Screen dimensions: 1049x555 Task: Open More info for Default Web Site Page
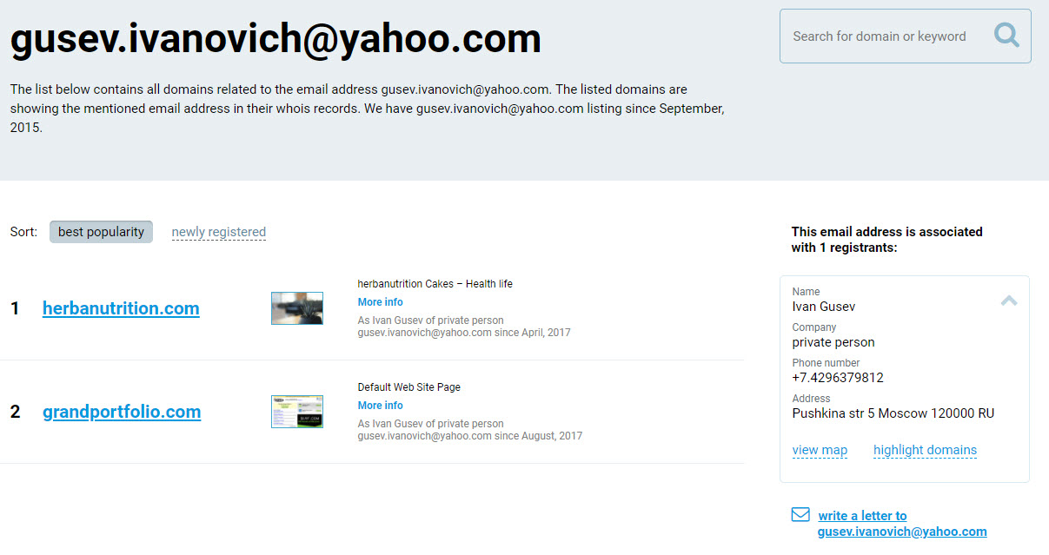click(x=381, y=406)
